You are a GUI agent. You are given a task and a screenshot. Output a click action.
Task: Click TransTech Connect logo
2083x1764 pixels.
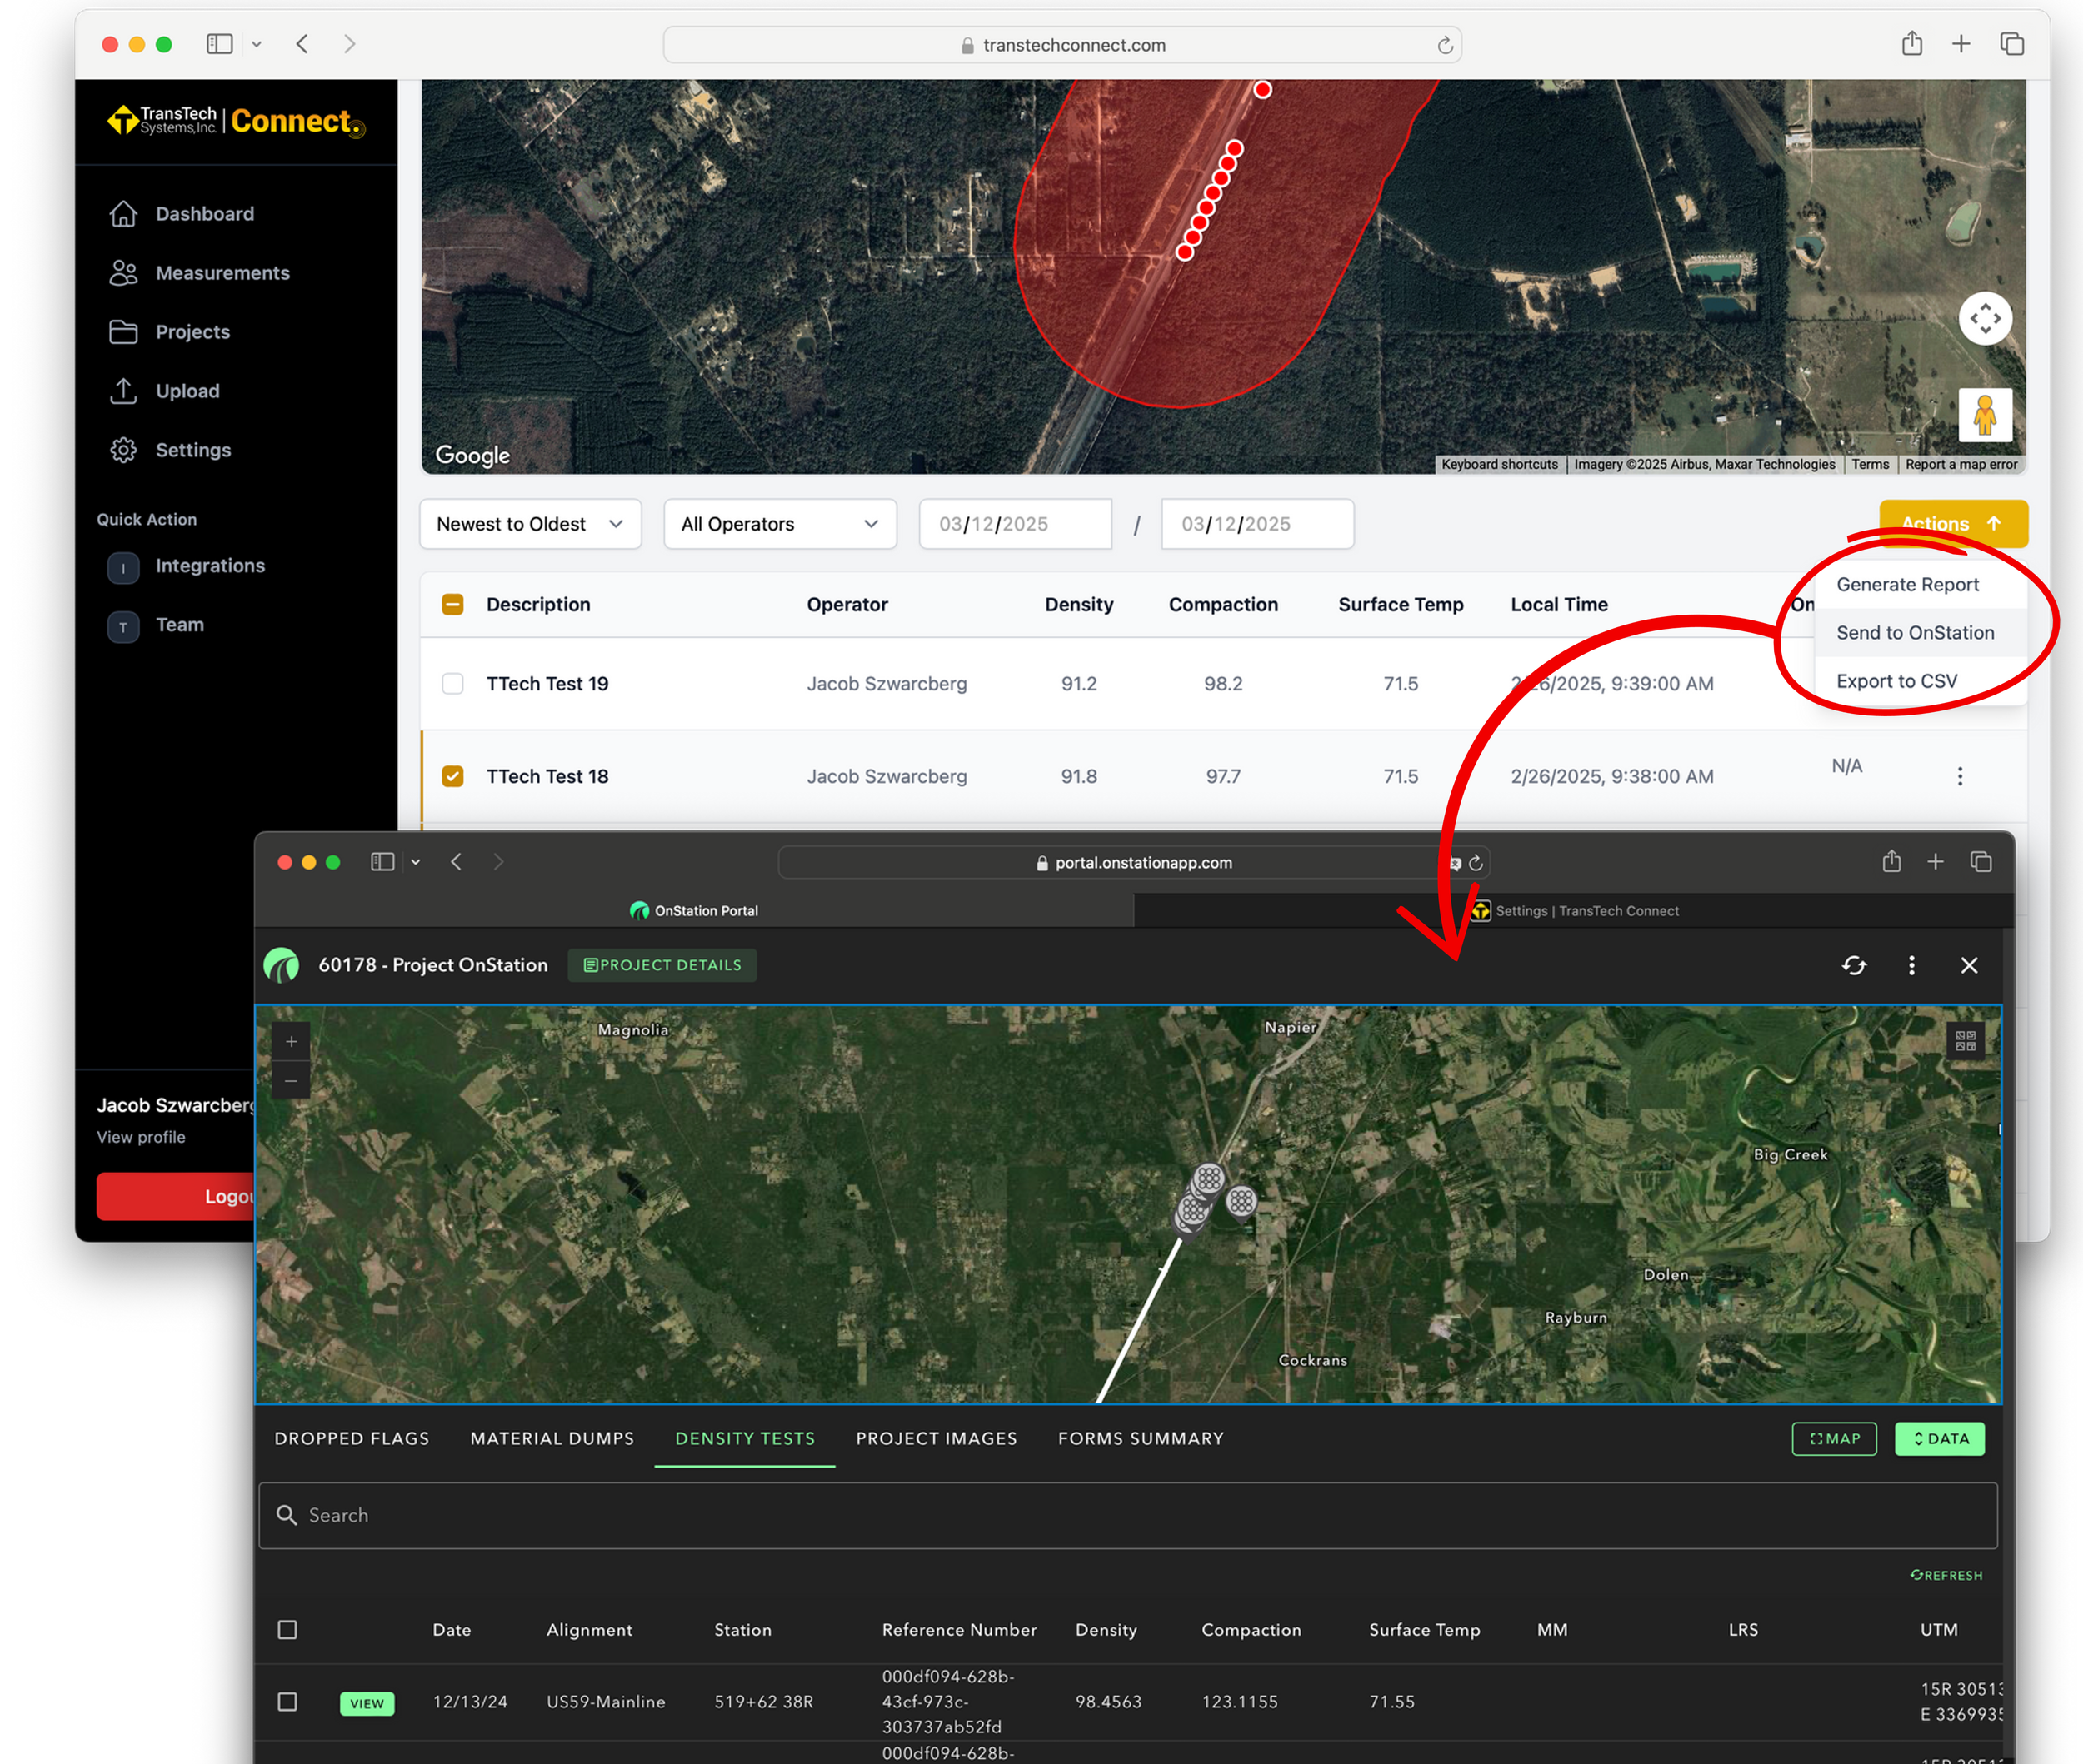[236, 121]
